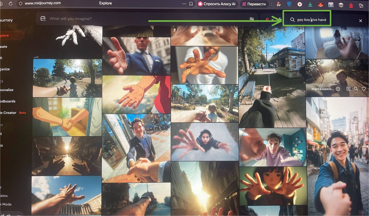
Task: Click the magnifier icon in the search box
Action: [x=292, y=20]
